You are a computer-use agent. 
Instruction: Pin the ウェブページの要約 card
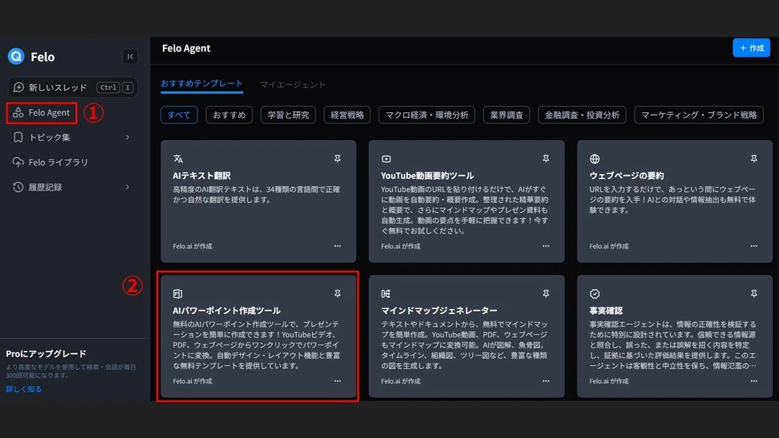click(x=754, y=159)
